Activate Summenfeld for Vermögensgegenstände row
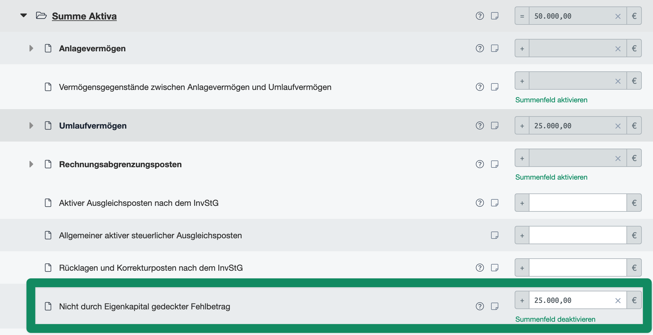The height and width of the screenshot is (335, 653). 551,100
